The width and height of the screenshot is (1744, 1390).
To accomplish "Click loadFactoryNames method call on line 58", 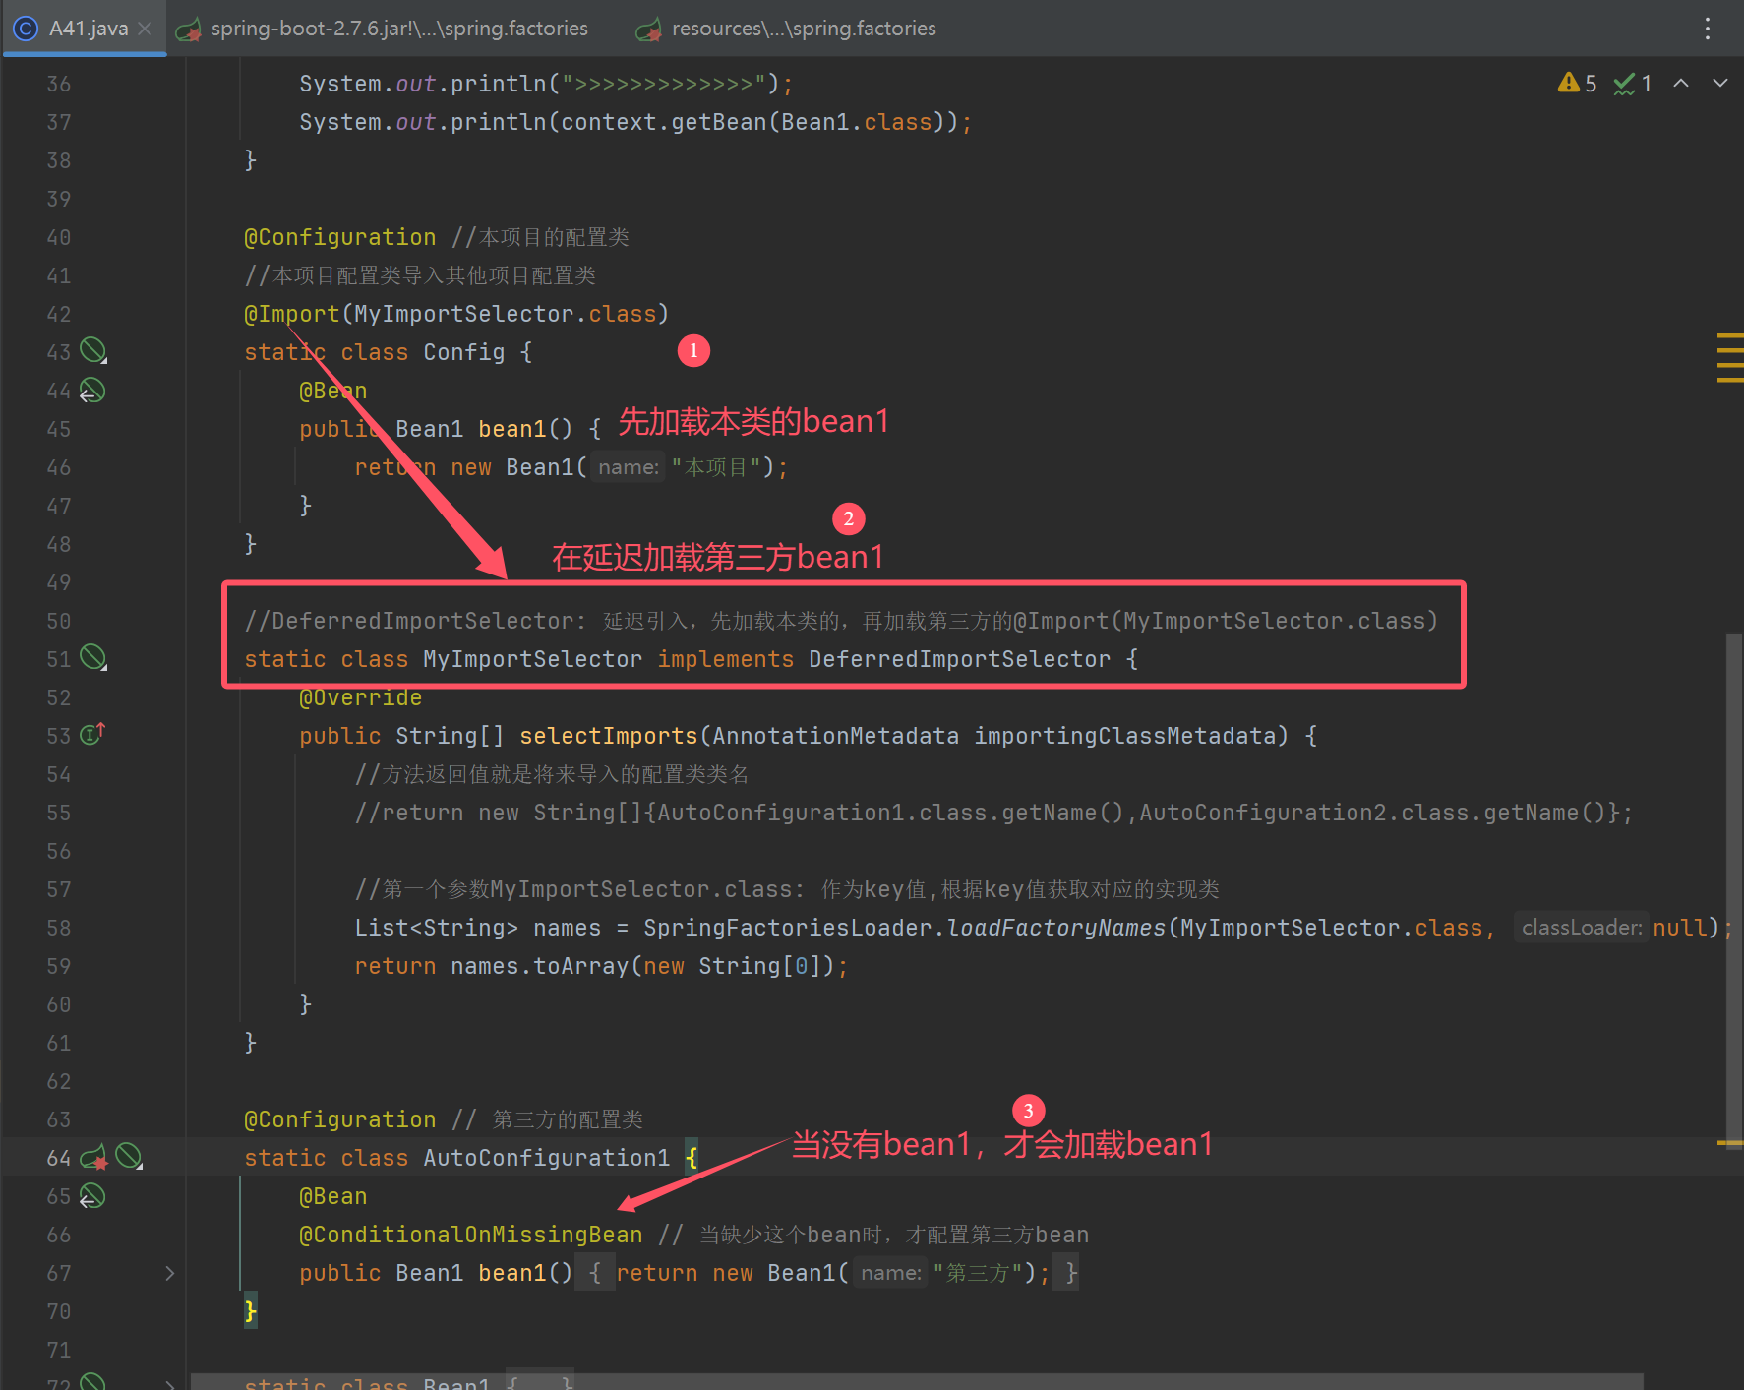I will click(1055, 928).
